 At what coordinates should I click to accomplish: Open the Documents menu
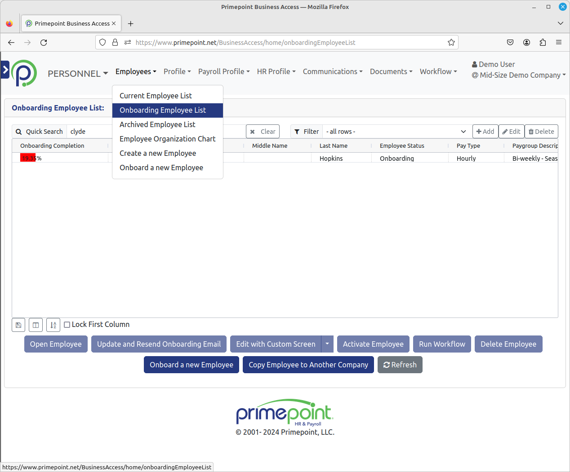click(x=391, y=71)
